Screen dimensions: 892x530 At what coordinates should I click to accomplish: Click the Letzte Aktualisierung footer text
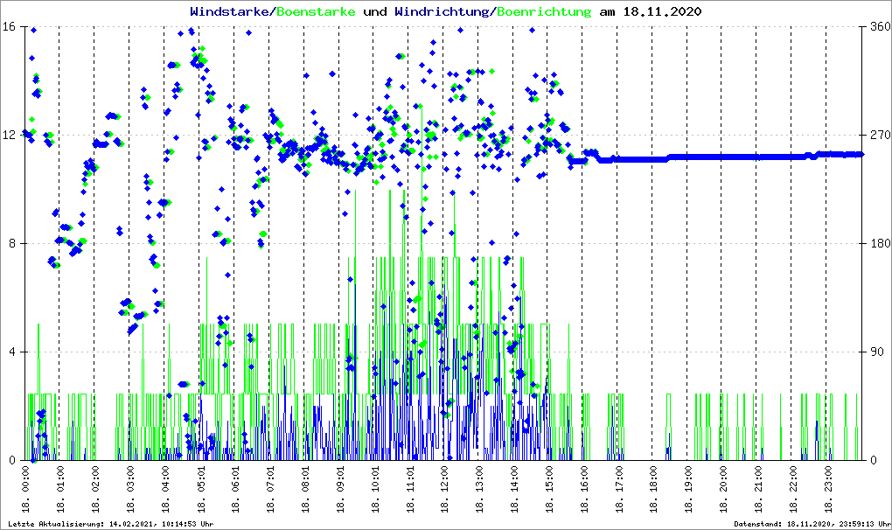110,524
